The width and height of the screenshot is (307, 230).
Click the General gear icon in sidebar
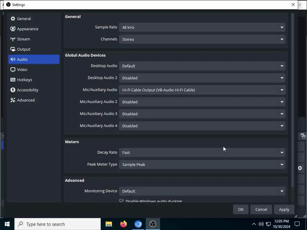[x=13, y=19]
